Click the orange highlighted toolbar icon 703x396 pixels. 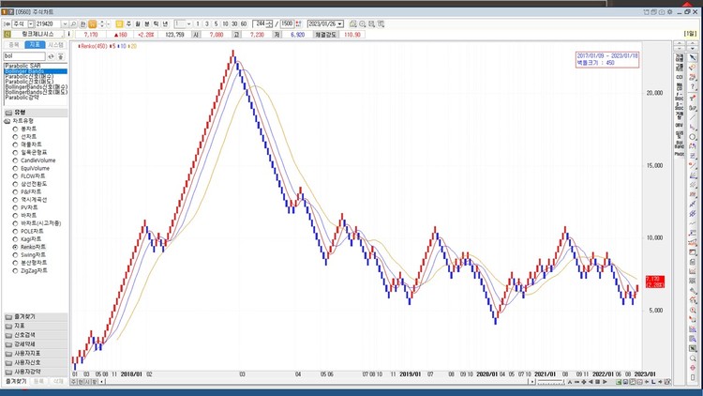[93, 23]
